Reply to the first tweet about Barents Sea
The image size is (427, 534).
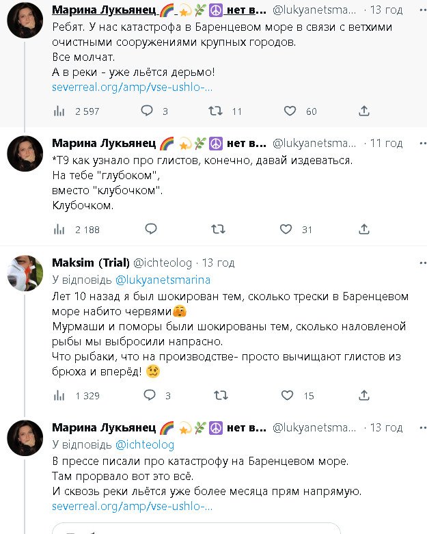pos(147,111)
